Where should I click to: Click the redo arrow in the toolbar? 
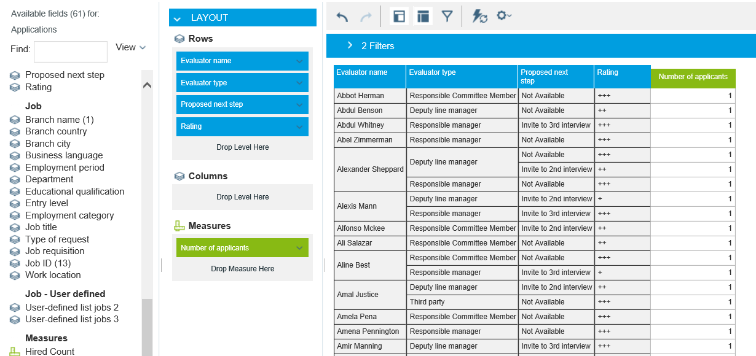366,17
